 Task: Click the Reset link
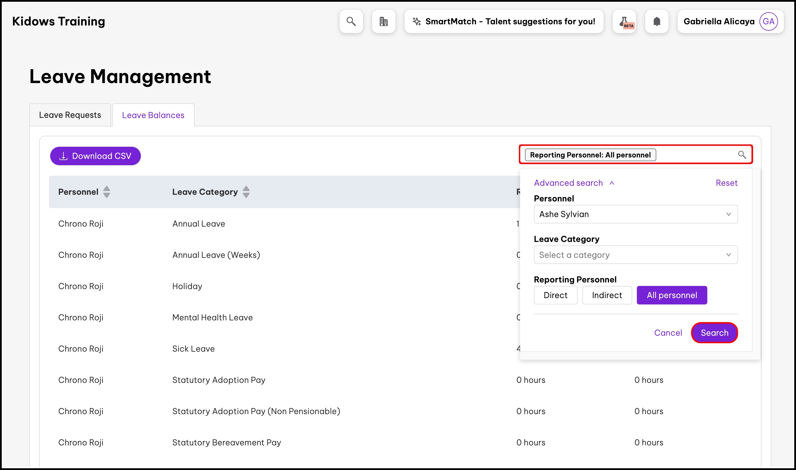point(726,183)
